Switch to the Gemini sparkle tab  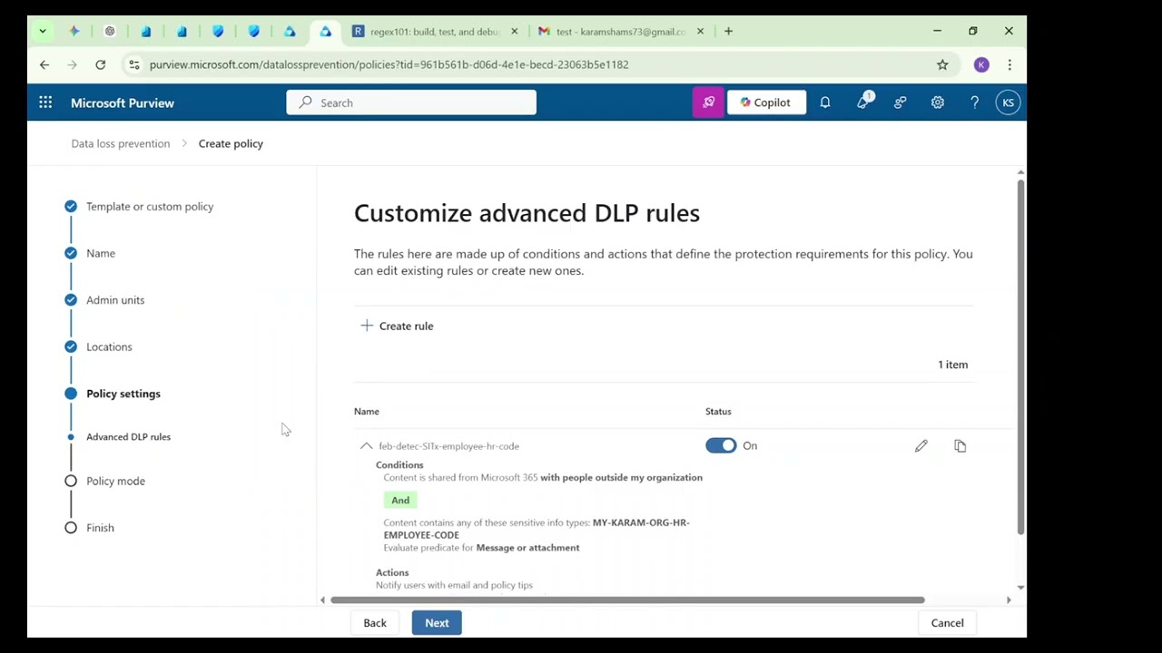coord(74,31)
